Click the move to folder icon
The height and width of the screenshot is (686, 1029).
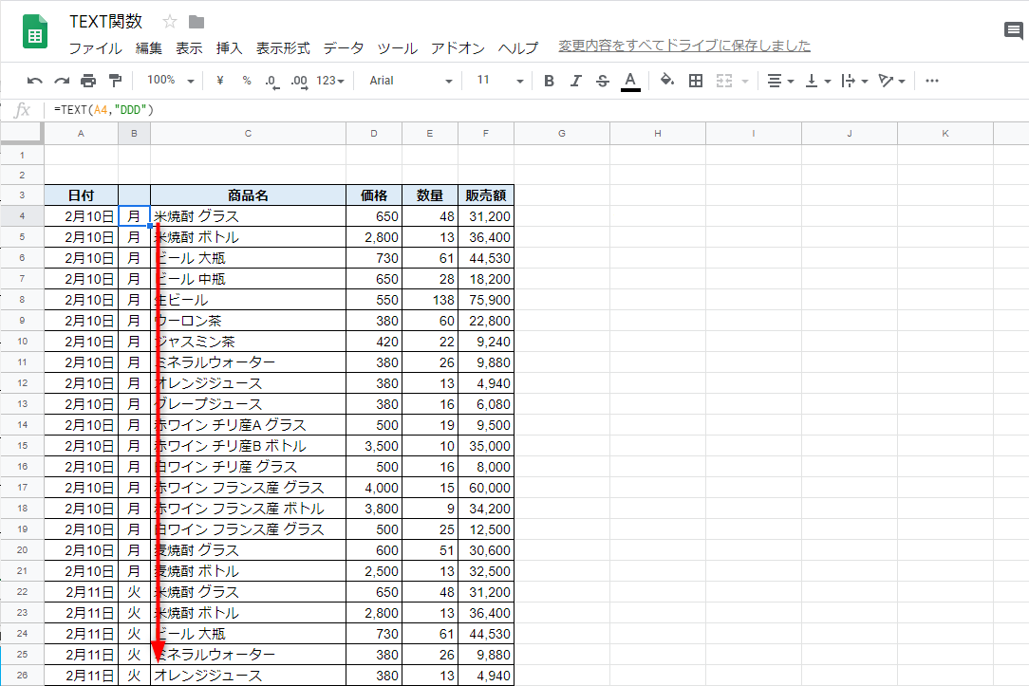[196, 23]
